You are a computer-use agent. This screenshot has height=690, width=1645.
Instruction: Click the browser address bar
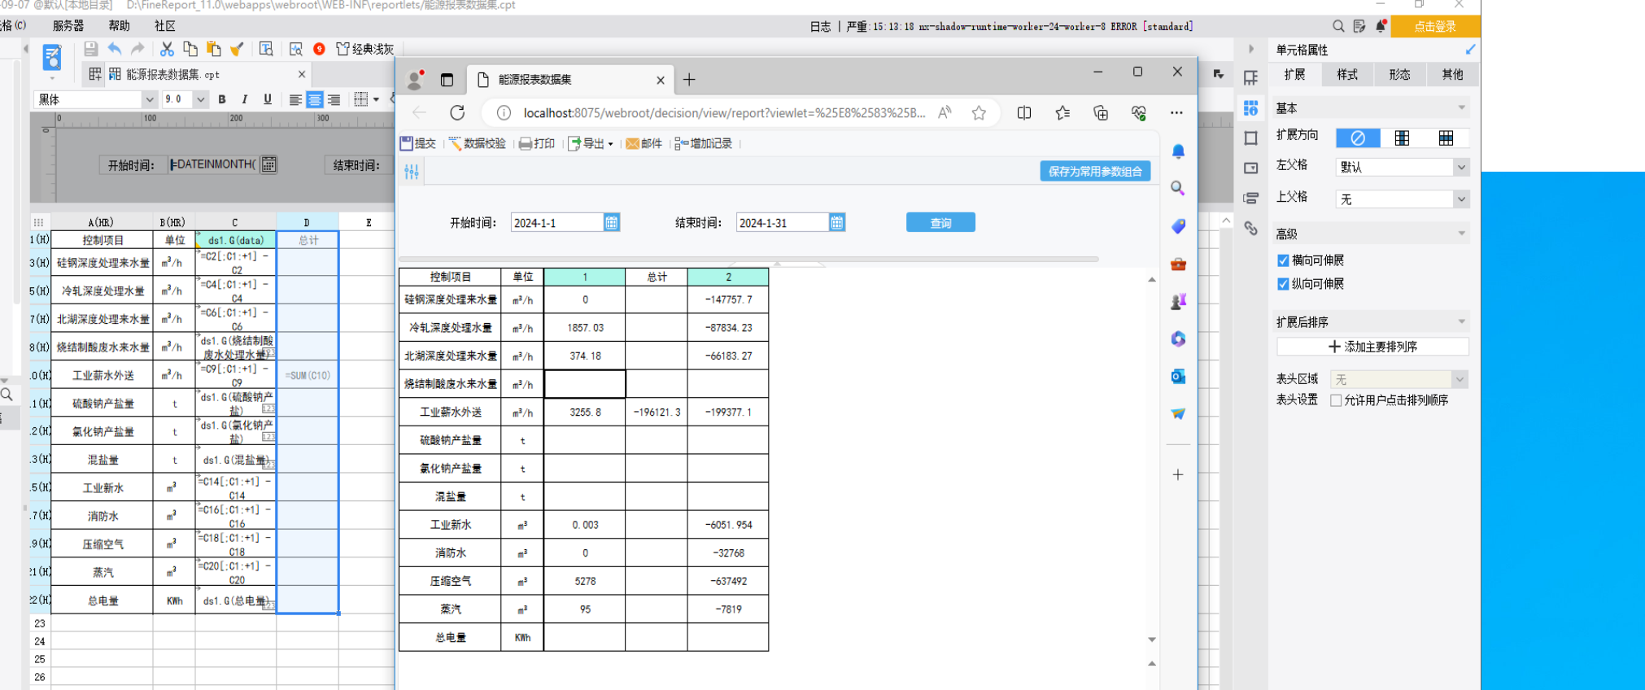coord(722,112)
